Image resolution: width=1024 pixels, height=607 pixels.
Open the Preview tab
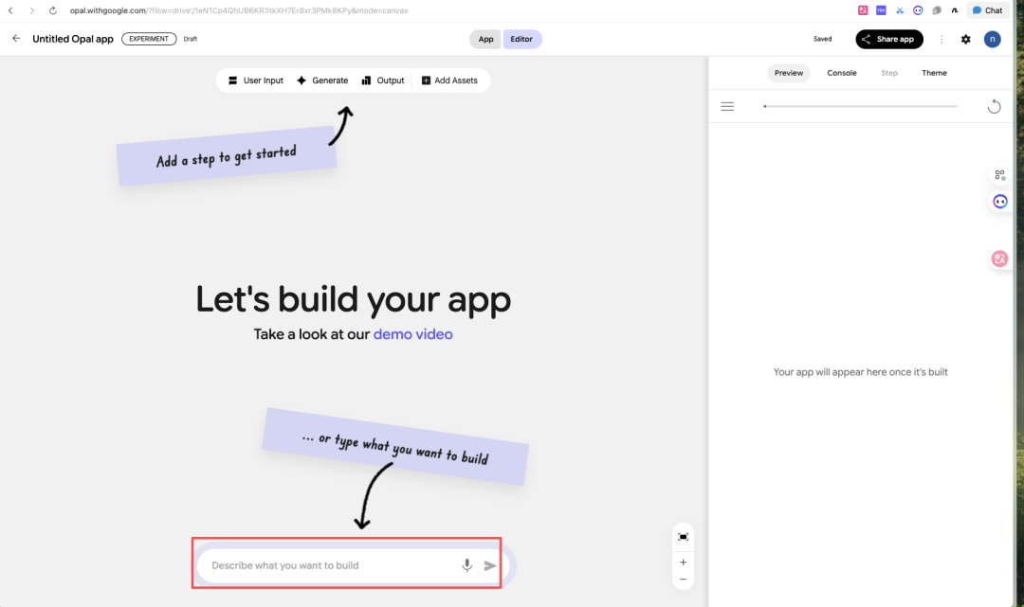(788, 73)
